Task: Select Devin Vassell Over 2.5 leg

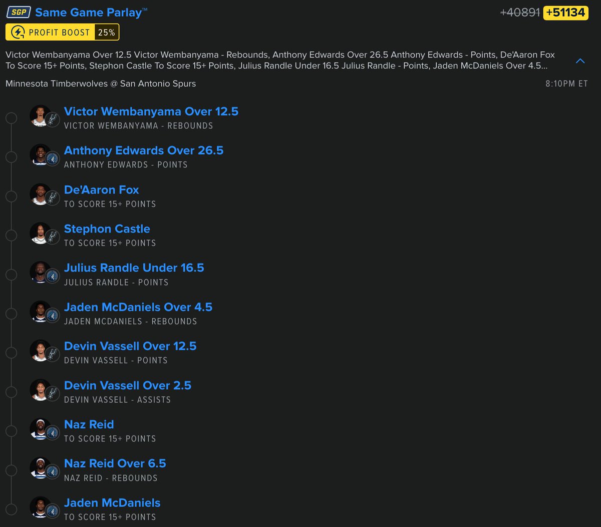Action: [128, 385]
